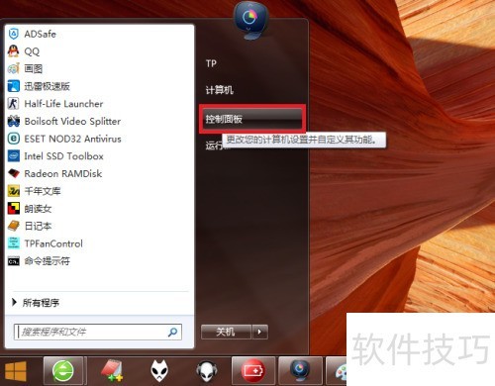Open the red battery taskbar icon
The height and width of the screenshot is (386, 495).
click(253, 371)
